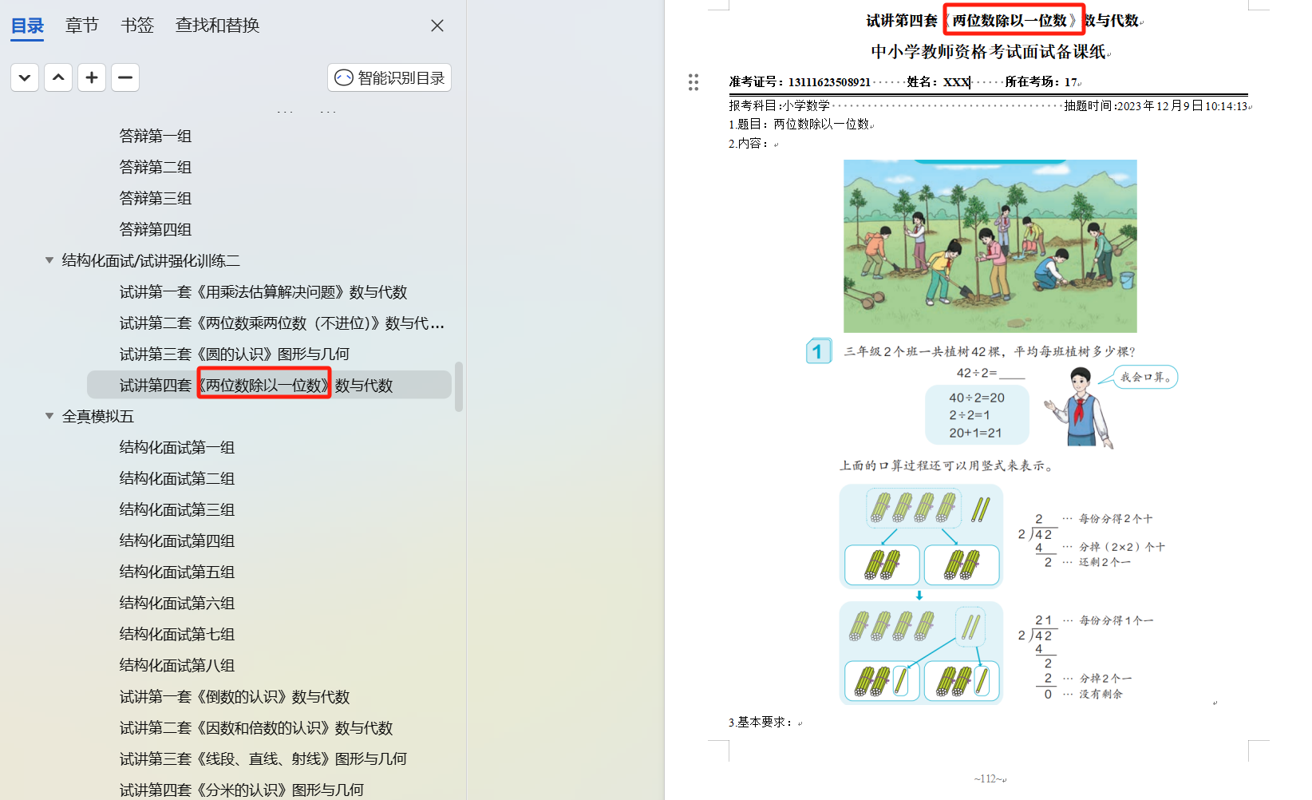
Task: Click 智能识别目录 button
Action: [389, 77]
